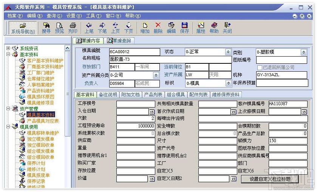Open the 查询 menu
This screenshot has width=317, height=192.
coord(54,16)
